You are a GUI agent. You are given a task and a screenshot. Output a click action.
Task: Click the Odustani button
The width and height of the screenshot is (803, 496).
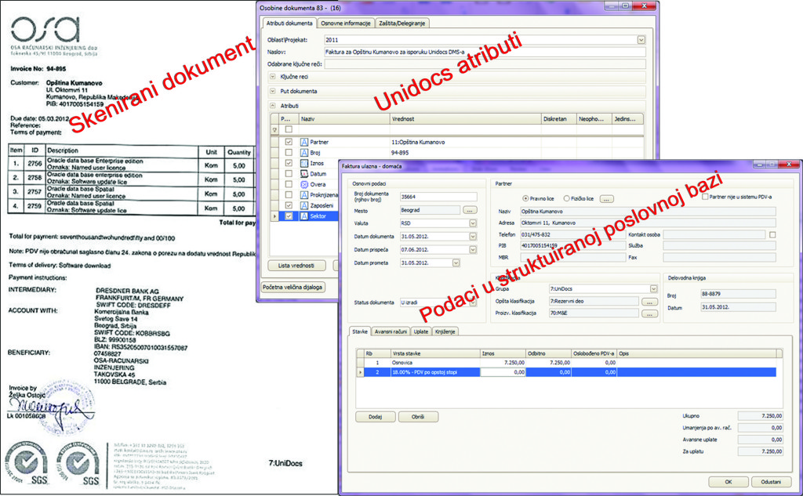click(771, 482)
